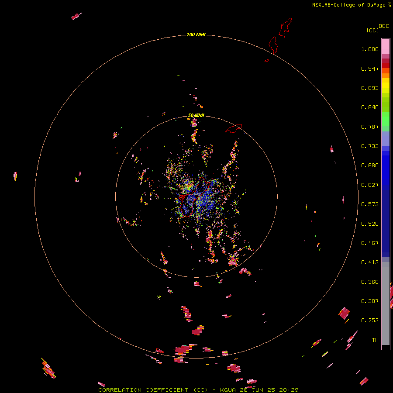Select the 1.000 value on the color scale
Screen dimensions: 393x393
[370, 49]
